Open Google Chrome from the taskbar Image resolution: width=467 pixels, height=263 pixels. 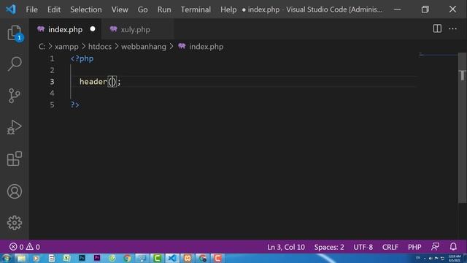(127, 258)
